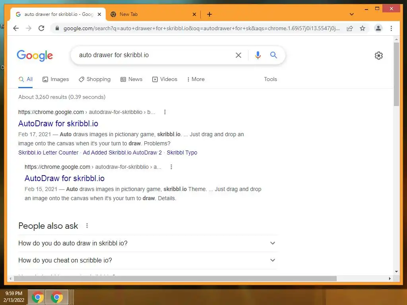The image size is (407, 305).
Task: Click the vertical scrollbar thumb
Action: click(x=396, y=74)
